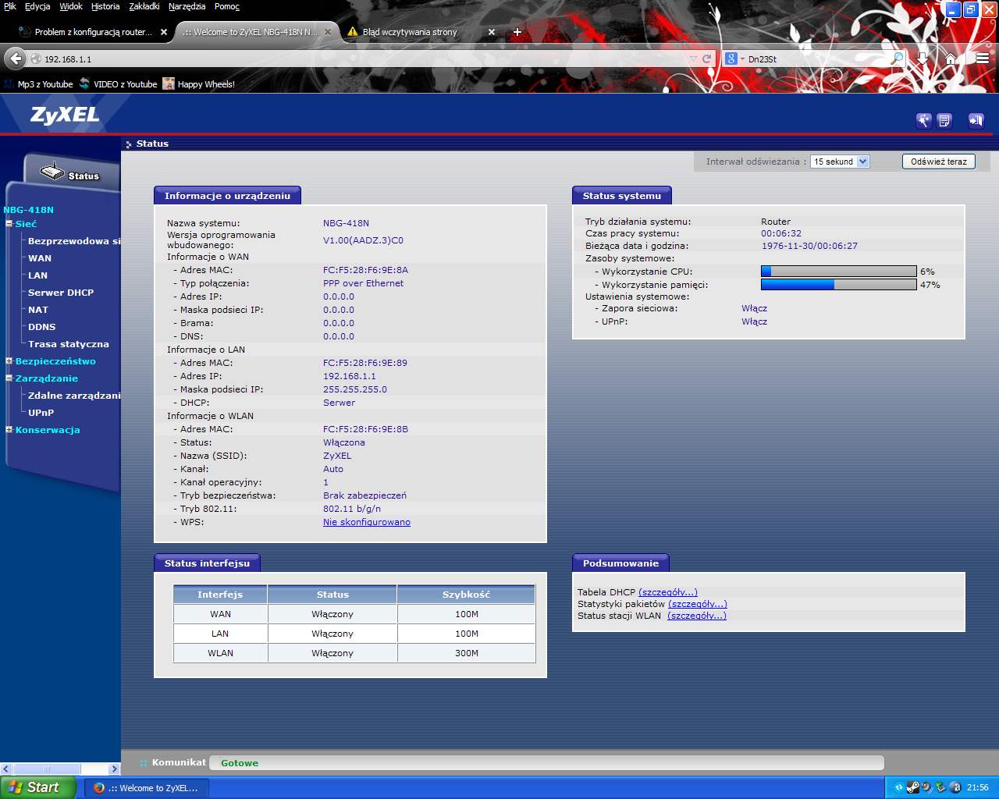
Task: Open the Plik menu
Action: (x=9, y=6)
